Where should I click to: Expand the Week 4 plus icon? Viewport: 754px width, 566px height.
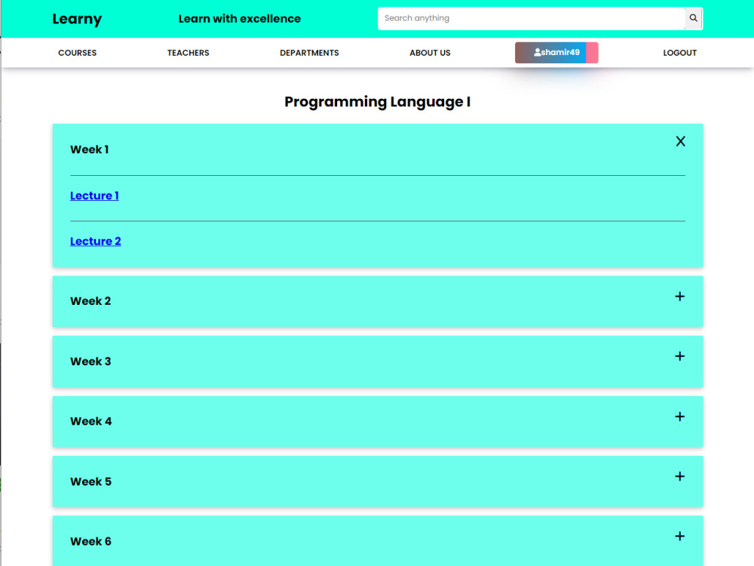coord(679,417)
